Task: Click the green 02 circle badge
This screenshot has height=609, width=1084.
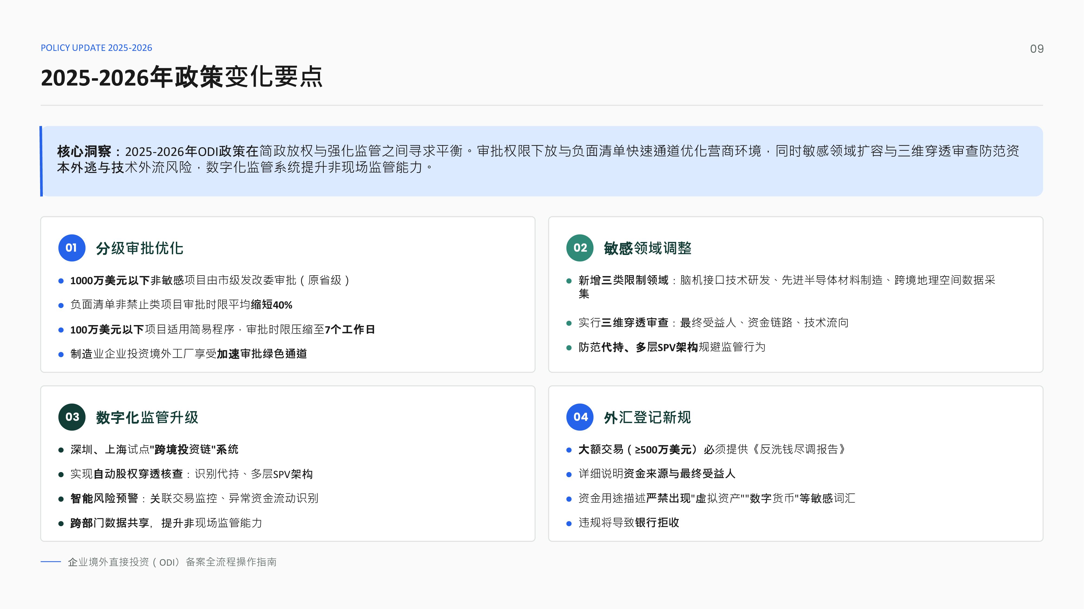Action: point(580,248)
